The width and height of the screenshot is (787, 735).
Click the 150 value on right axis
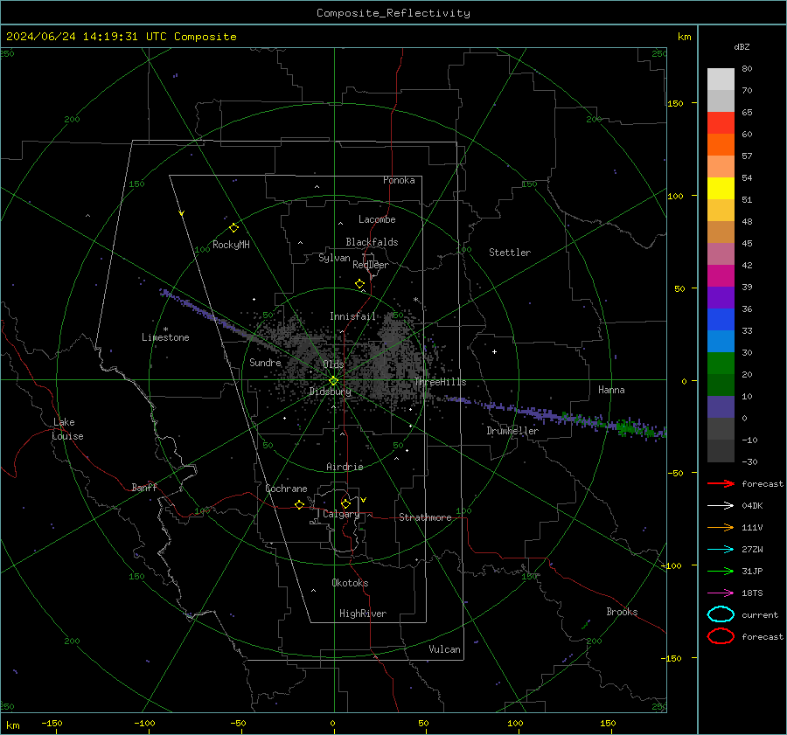[675, 103]
